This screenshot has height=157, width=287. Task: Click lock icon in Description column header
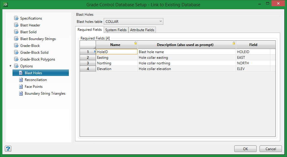234,43
